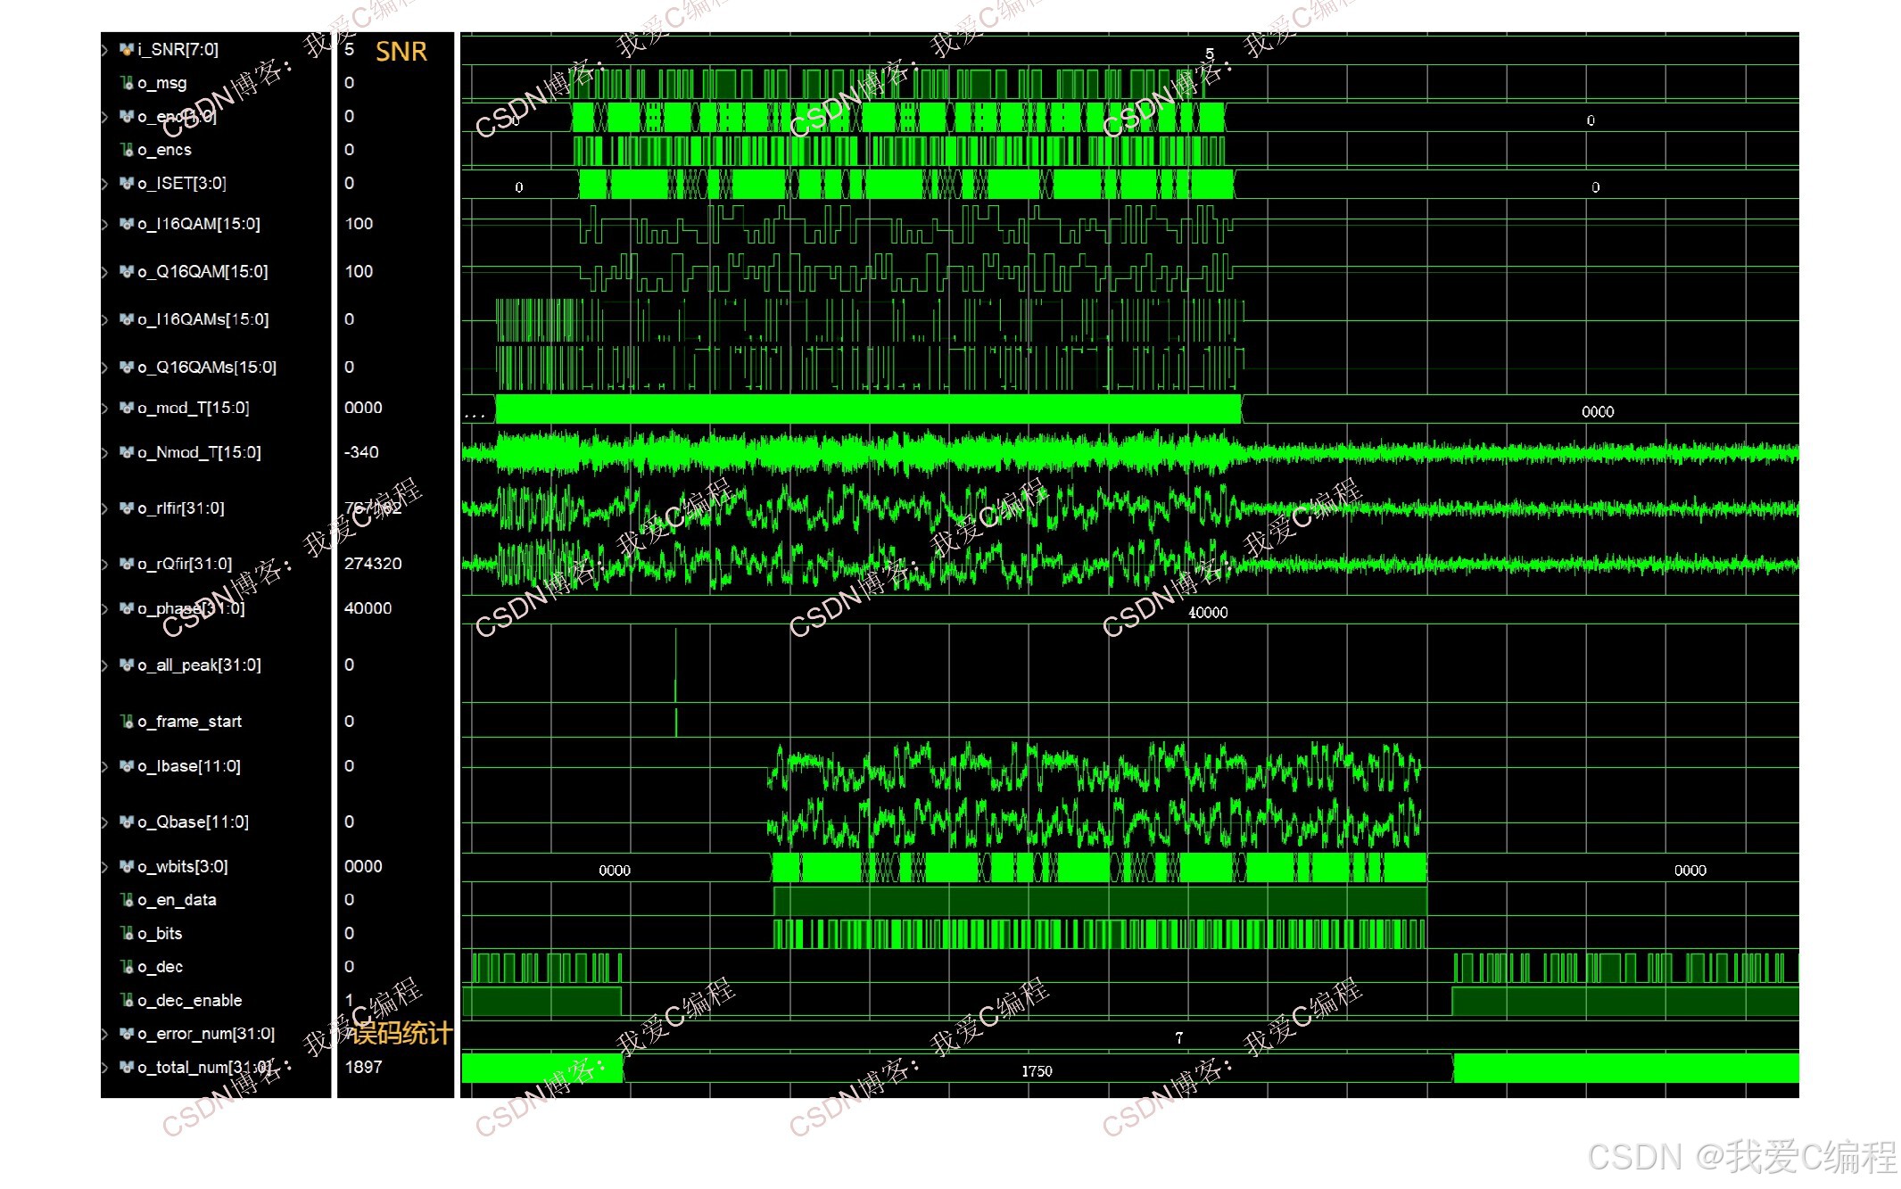
Task: Select the o_rIfir[31:0] signal row
Action: click(x=181, y=508)
